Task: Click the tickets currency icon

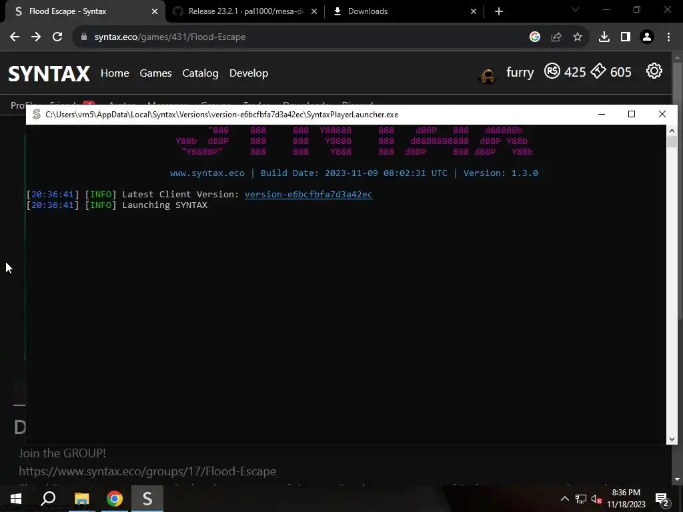Action: (598, 71)
